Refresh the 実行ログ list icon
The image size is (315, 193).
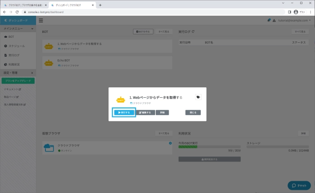pos(193,32)
